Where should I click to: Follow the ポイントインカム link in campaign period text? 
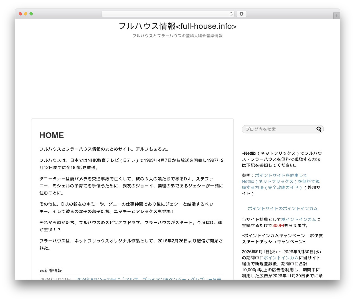pos(281,258)
